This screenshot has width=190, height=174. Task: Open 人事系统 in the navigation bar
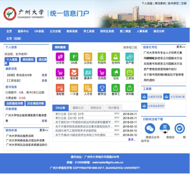[x=142, y=31]
